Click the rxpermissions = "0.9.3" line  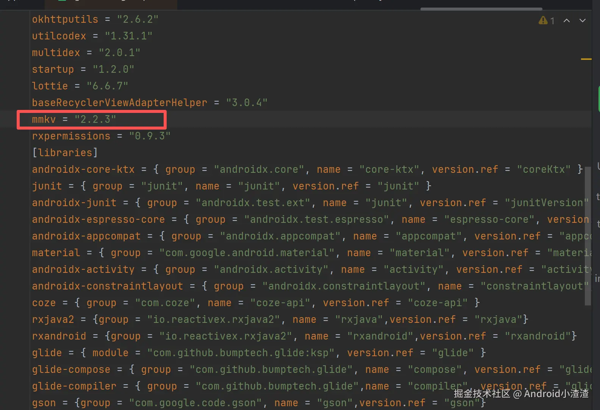[x=101, y=136]
